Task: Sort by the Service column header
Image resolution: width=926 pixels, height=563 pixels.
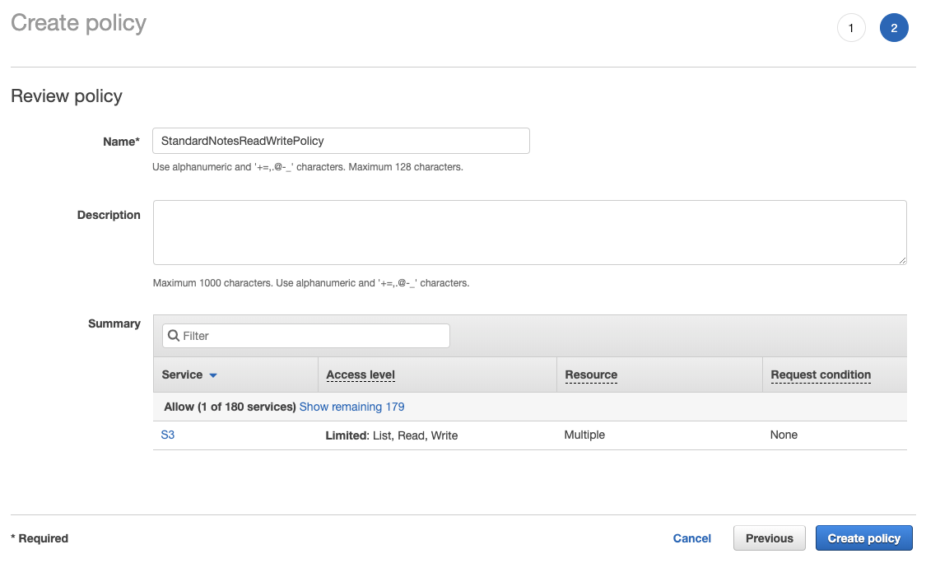Action: click(183, 375)
